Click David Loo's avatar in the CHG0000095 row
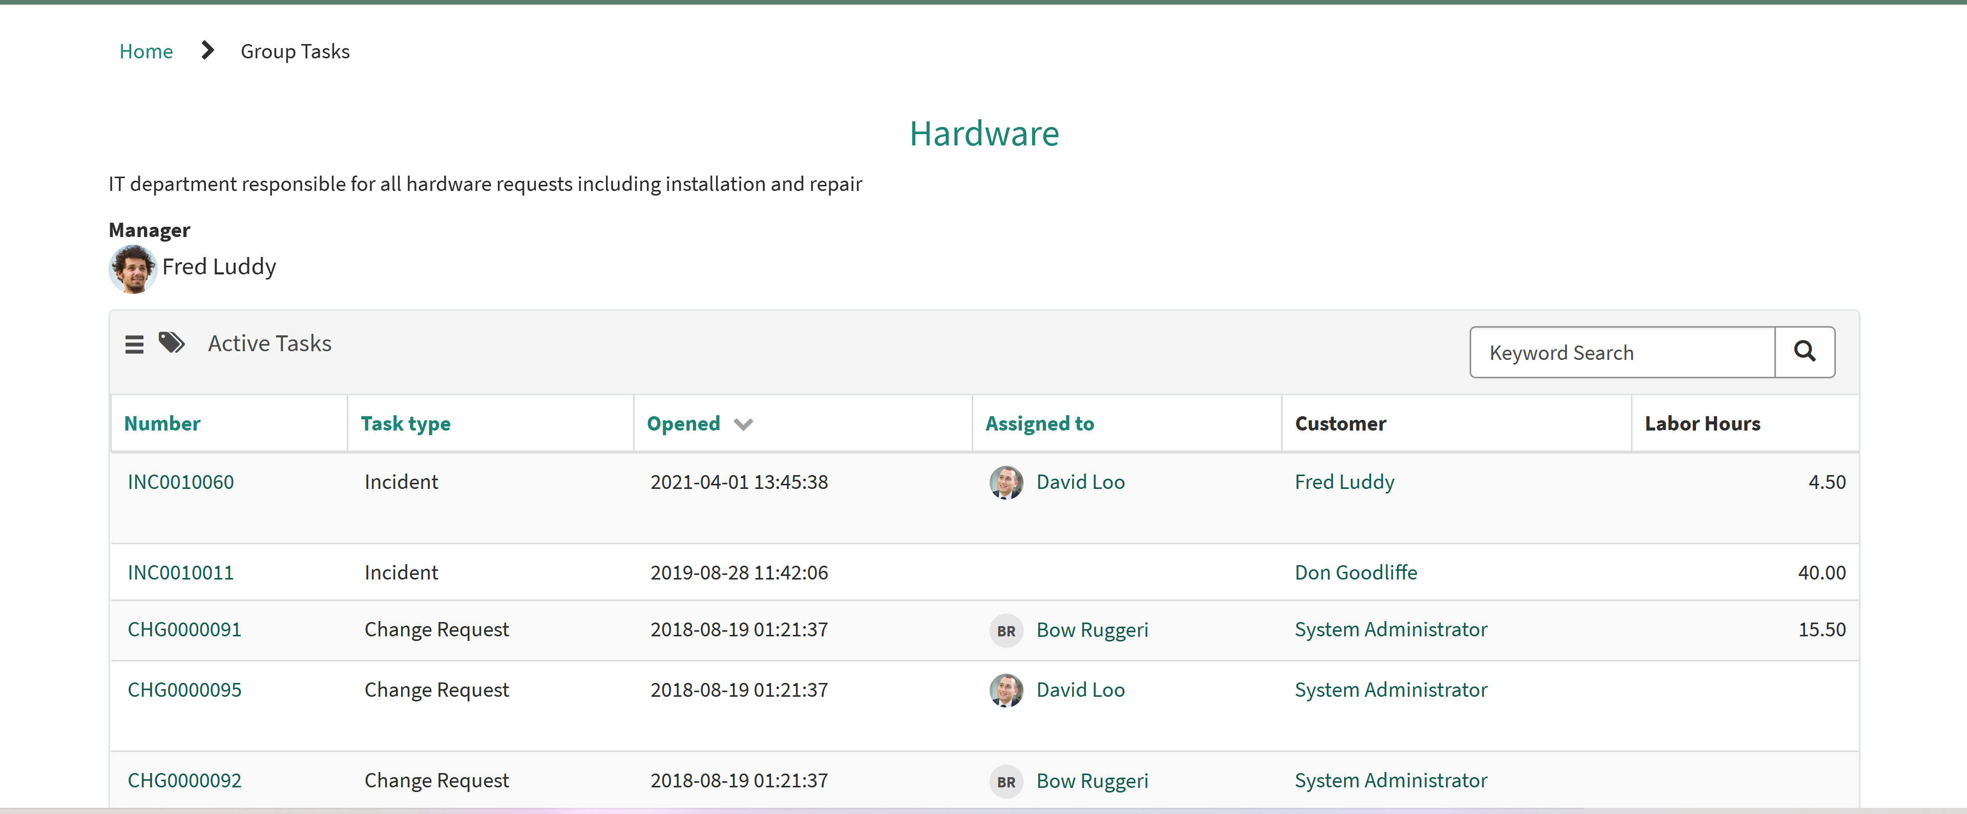This screenshot has height=814, width=1967. [1006, 691]
